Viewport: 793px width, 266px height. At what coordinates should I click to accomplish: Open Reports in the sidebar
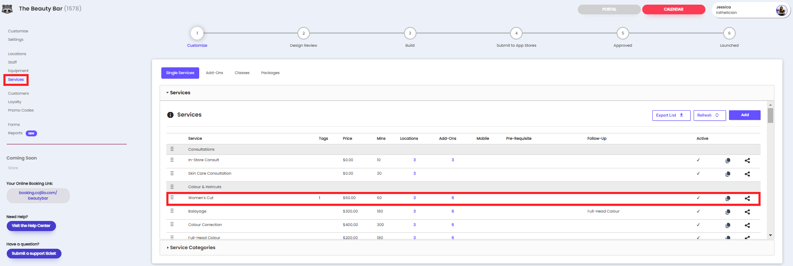pyautogui.click(x=15, y=133)
